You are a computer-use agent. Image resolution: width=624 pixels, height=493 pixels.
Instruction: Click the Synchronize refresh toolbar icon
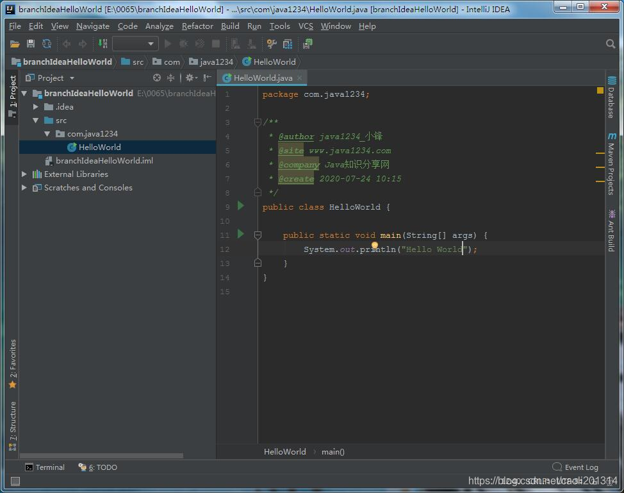(x=47, y=44)
